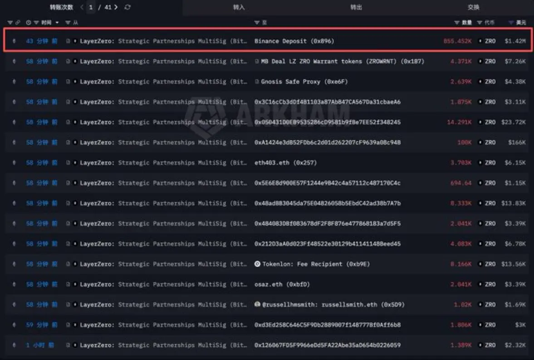Click the $2.32K value cell
The height and width of the screenshot is (360, 534).
(x=515, y=345)
